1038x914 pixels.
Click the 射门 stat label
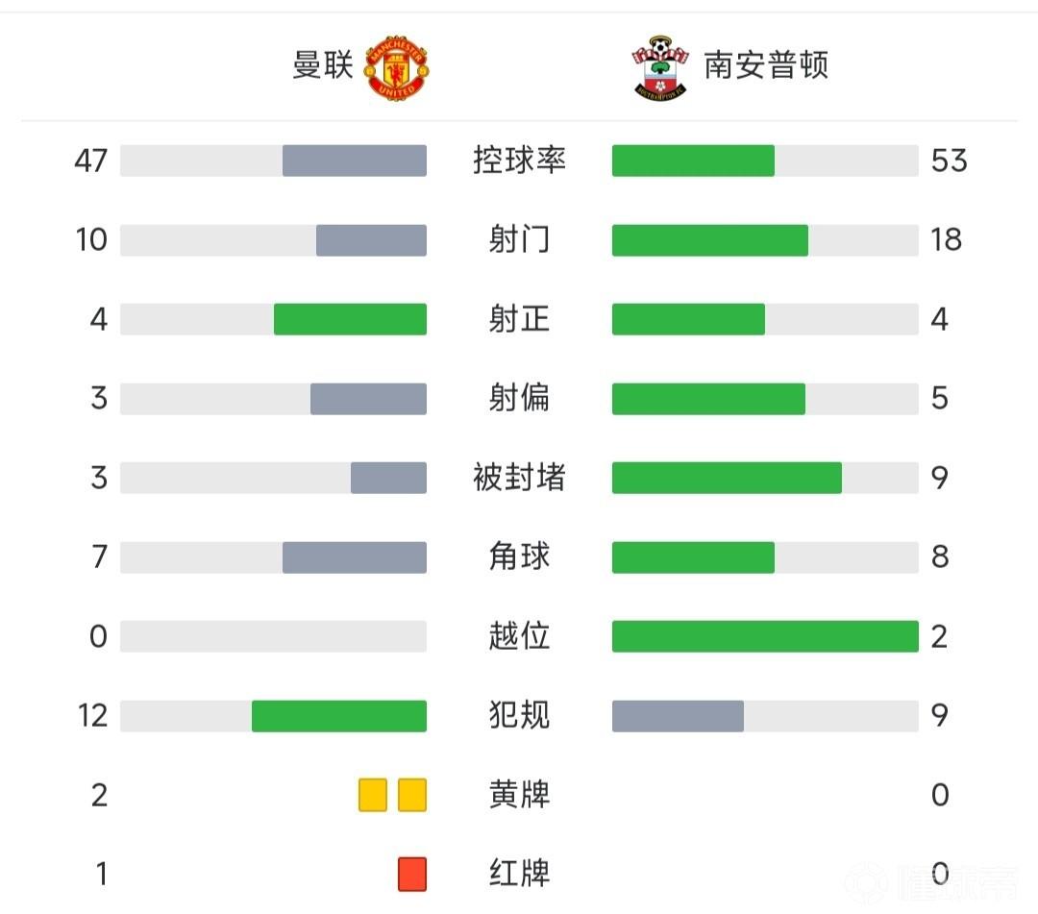click(519, 239)
